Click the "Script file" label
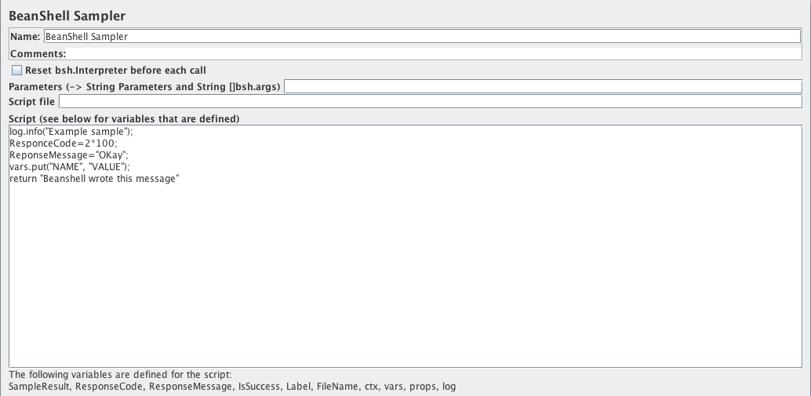This screenshot has width=811, height=396. pos(31,102)
